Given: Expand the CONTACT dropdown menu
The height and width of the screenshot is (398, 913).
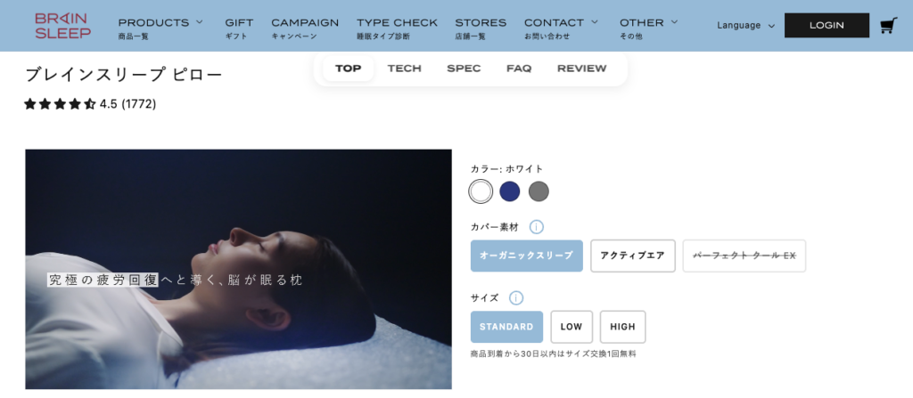Looking at the screenshot, I should 561,22.
